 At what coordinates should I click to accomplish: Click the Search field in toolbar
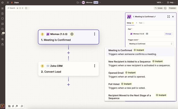(11, 8)
